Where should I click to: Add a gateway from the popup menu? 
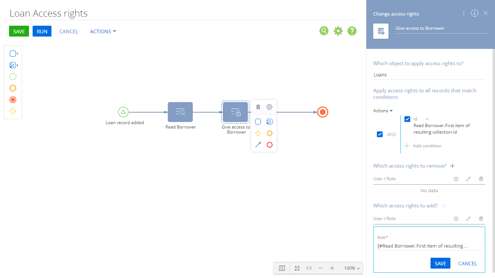258,133
